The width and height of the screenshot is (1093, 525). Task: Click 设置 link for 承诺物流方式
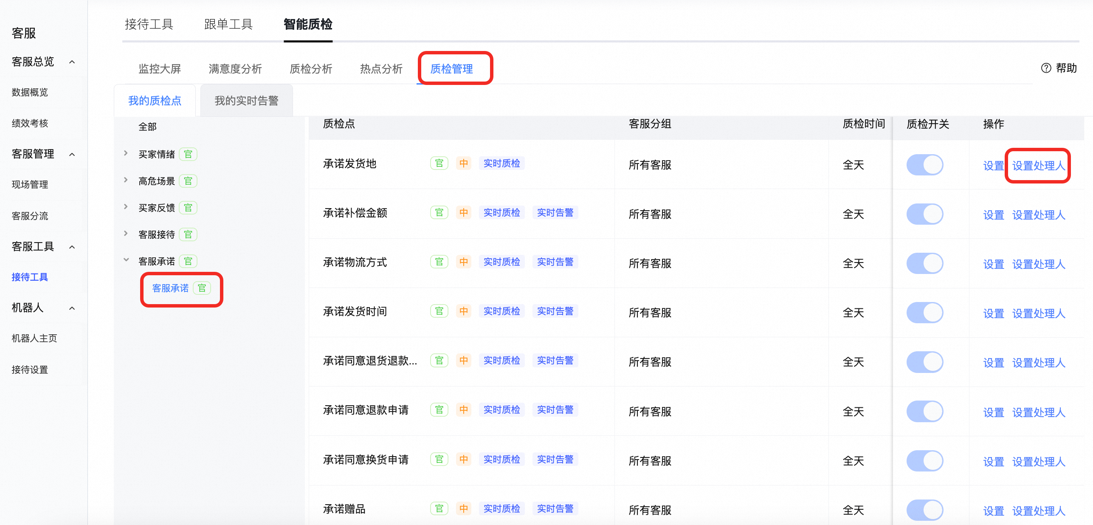point(994,264)
